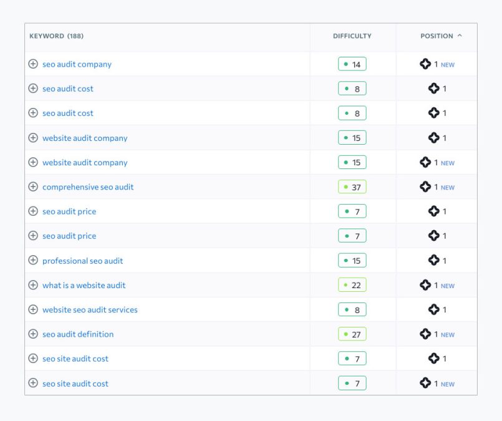Viewport: 502px width, 421px height.
Task: Click the position icon in 'comprehensive seo audit' row
Action: click(x=425, y=186)
